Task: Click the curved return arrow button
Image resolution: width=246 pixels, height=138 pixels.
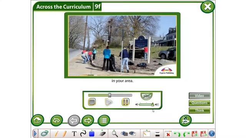Action: (x=57, y=120)
